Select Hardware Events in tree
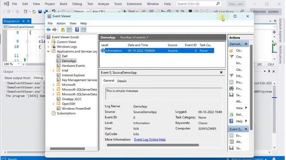This screenshot has width=286, height=160. coord(73,66)
